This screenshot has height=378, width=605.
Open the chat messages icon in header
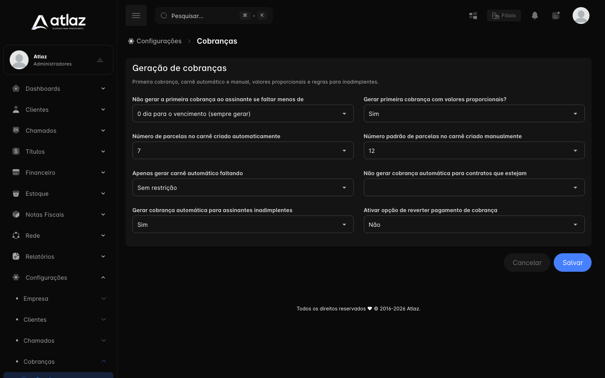(556, 16)
